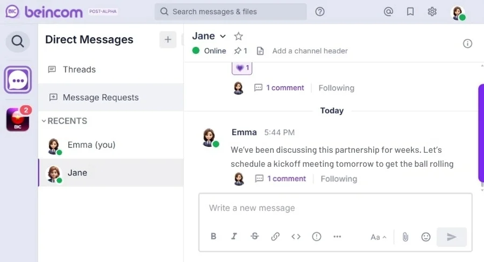Toggle the purple heart reaction
Image resolution: width=484 pixels, height=262 pixels.
point(242,68)
